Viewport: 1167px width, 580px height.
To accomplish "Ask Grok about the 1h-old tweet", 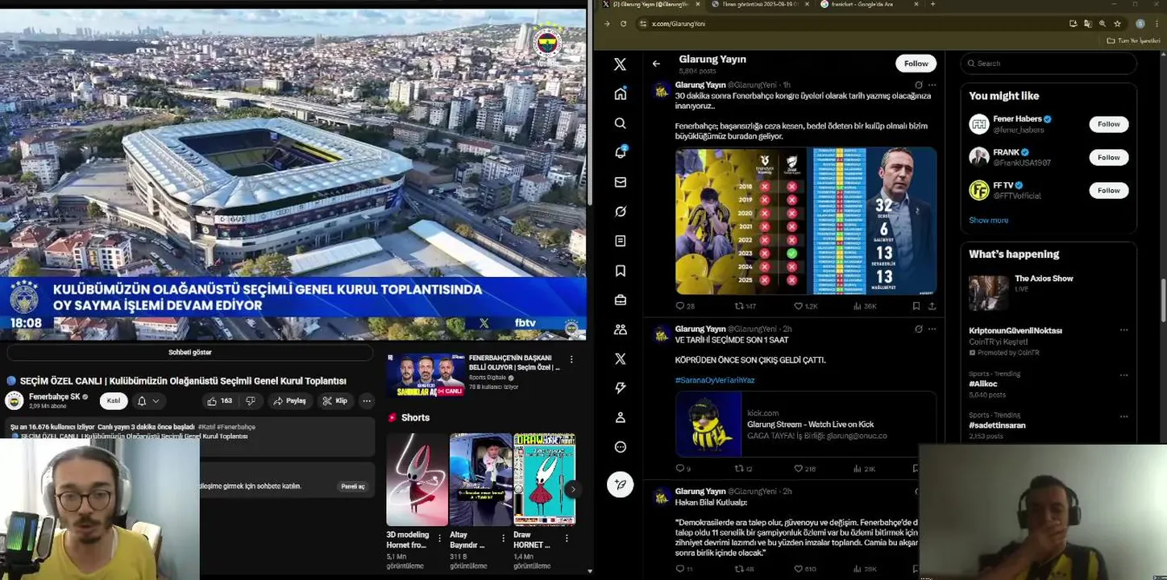I will [918, 85].
